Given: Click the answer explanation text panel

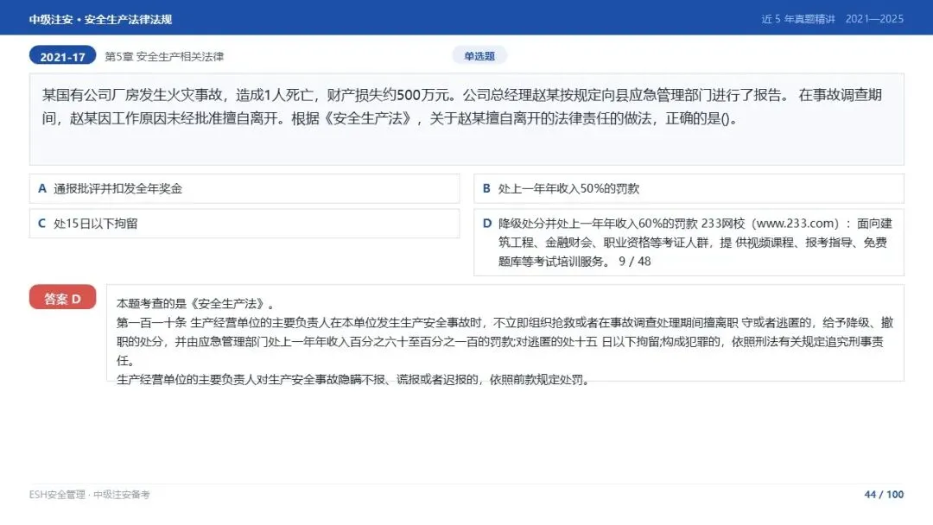Looking at the screenshot, I should (505, 333).
